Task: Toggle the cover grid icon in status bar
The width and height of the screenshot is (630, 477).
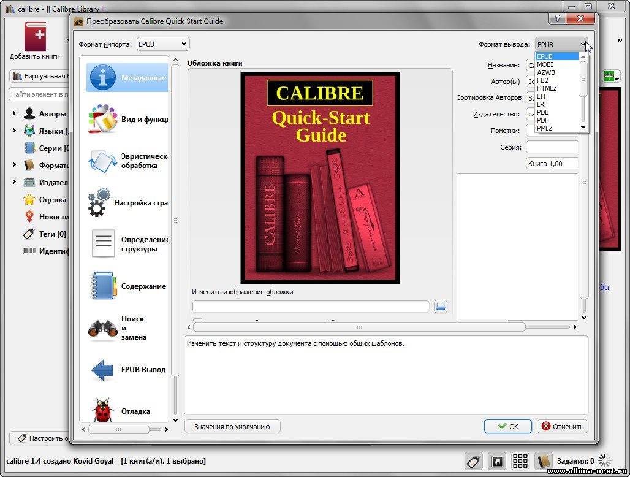Action: [520, 461]
